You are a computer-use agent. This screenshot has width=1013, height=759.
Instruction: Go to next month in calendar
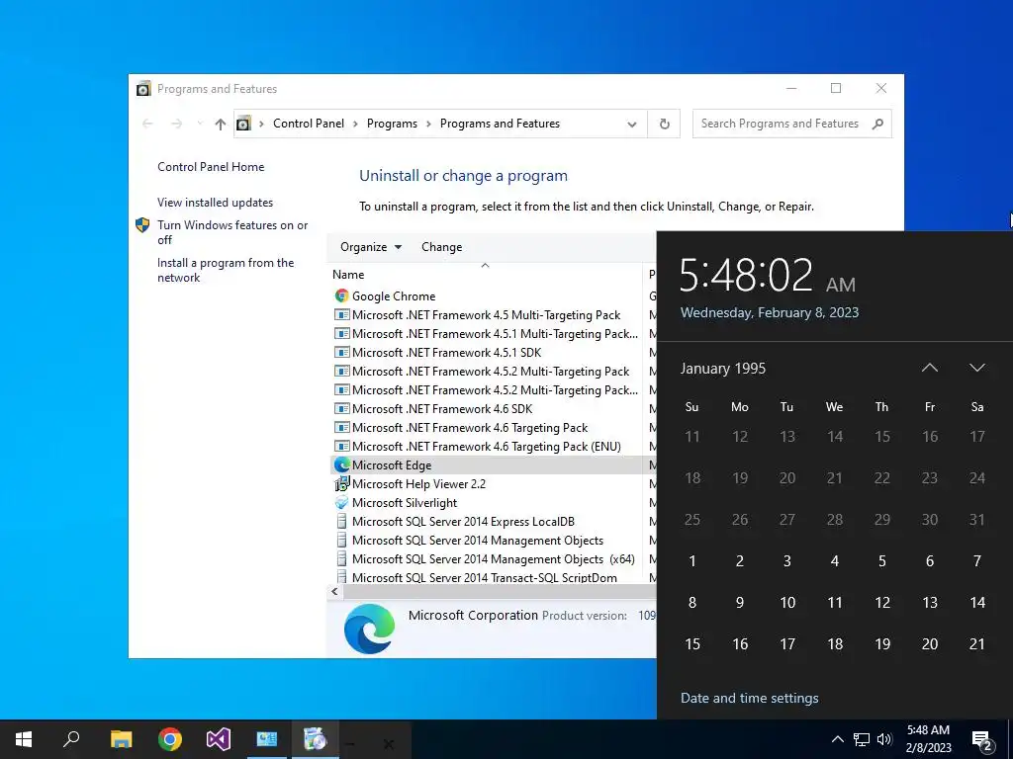click(x=976, y=368)
